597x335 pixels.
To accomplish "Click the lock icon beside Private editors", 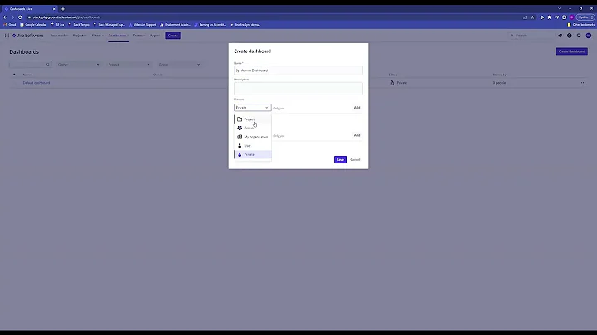I will pyautogui.click(x=391, y=83).
